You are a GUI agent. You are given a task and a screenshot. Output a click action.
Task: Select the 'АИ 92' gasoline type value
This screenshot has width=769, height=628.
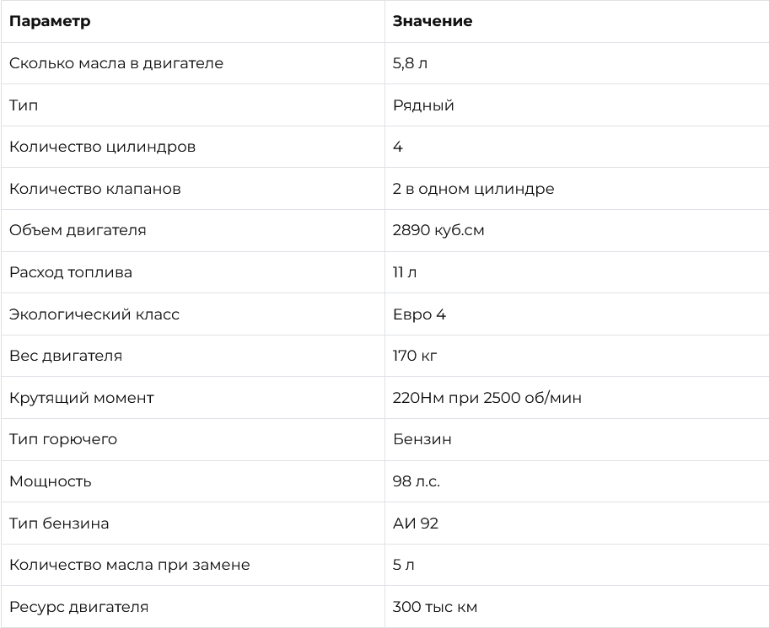pos(416,523)
